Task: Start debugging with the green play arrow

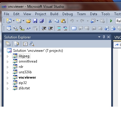Action: click(x=111, y=21)
